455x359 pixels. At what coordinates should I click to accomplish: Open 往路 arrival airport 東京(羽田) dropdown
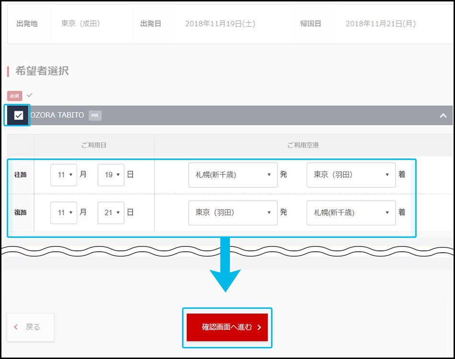coord(351,175)
